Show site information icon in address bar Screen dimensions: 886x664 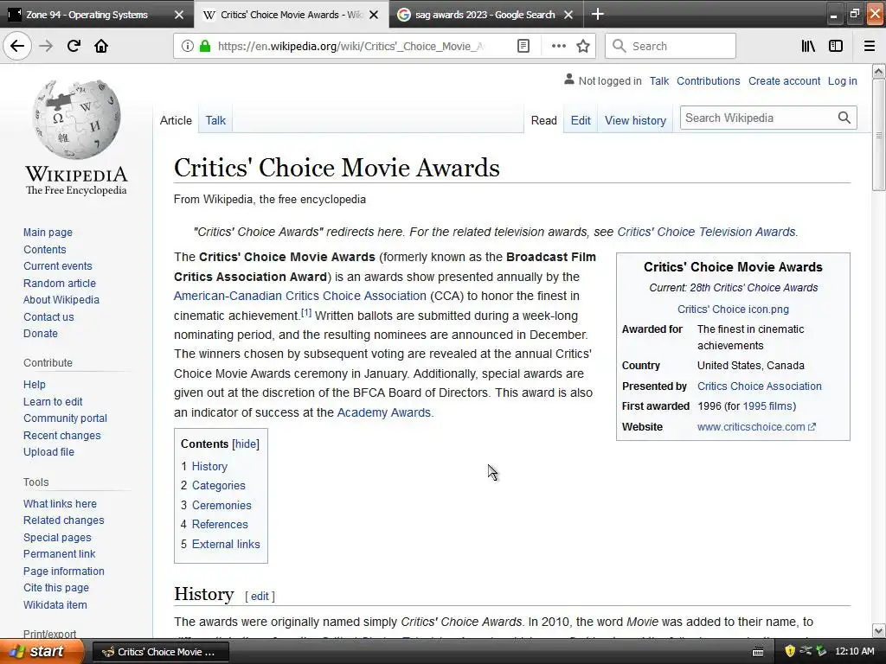[188, 46]
